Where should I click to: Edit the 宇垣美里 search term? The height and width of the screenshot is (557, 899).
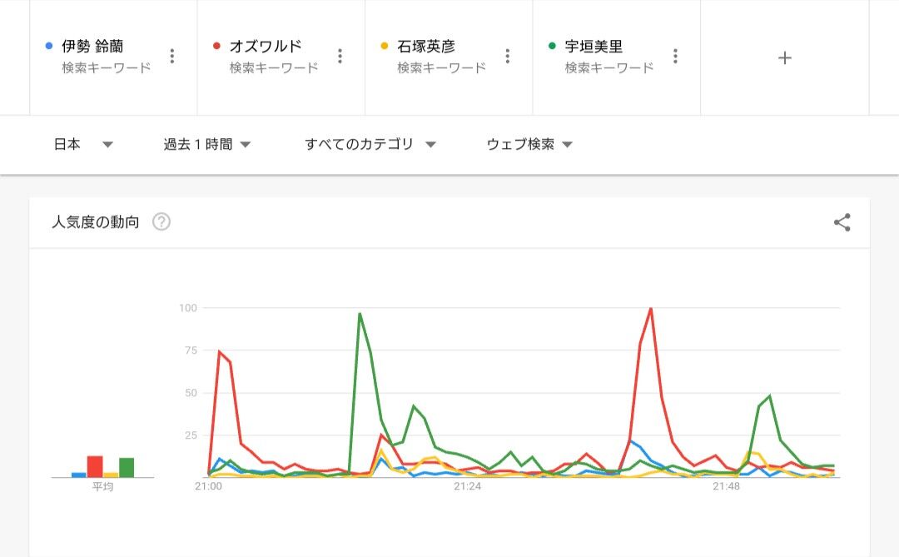coord(594,47)
